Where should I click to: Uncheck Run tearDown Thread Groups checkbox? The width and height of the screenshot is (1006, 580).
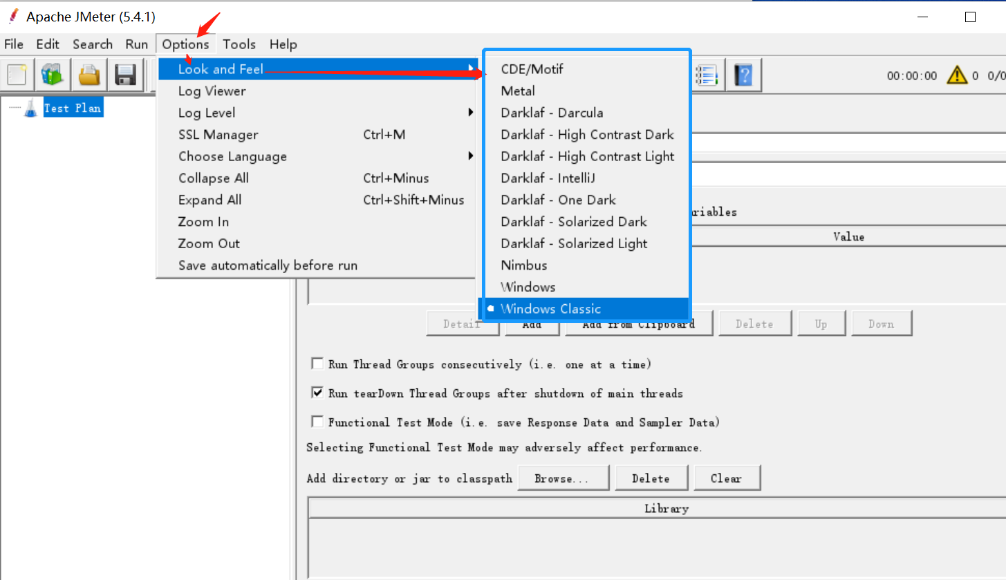tap(317, 393)
